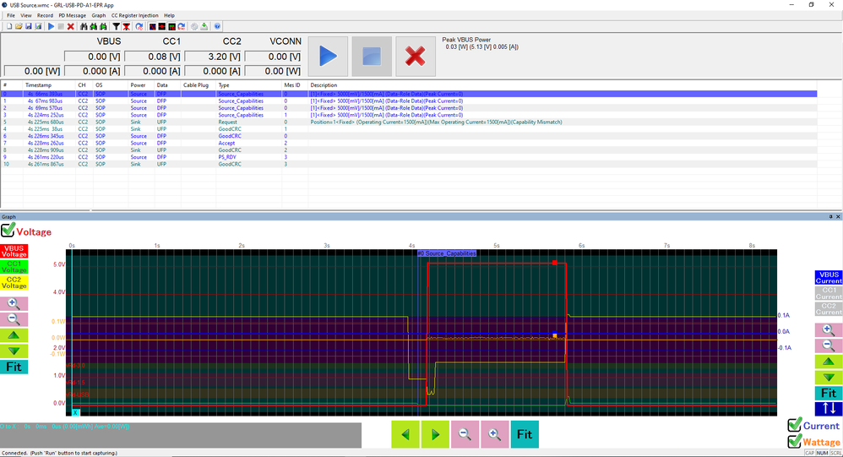Click the blue Help icon in toolbar
Screen dimensions: 843x457
click(217, 27)
